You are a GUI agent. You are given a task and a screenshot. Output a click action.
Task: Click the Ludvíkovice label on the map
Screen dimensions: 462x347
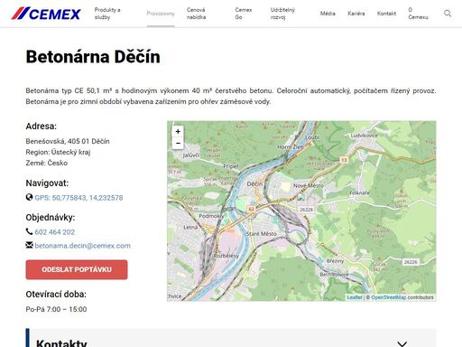coord(364,136)
